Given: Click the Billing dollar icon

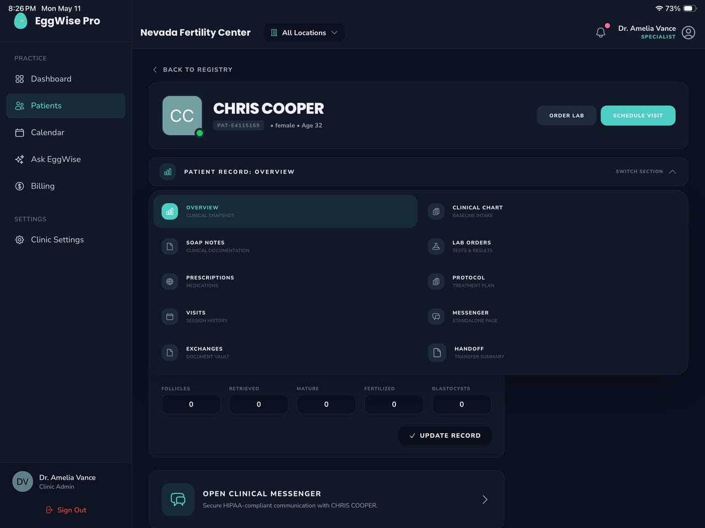Looking at the screenshot, I should click(20, 186).
